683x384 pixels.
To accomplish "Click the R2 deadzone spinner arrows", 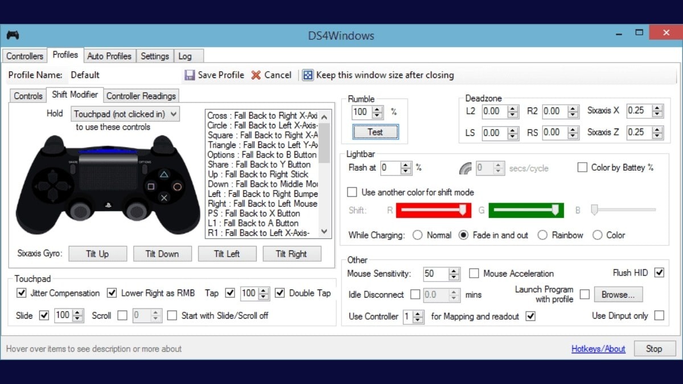I will pos(573,112).
